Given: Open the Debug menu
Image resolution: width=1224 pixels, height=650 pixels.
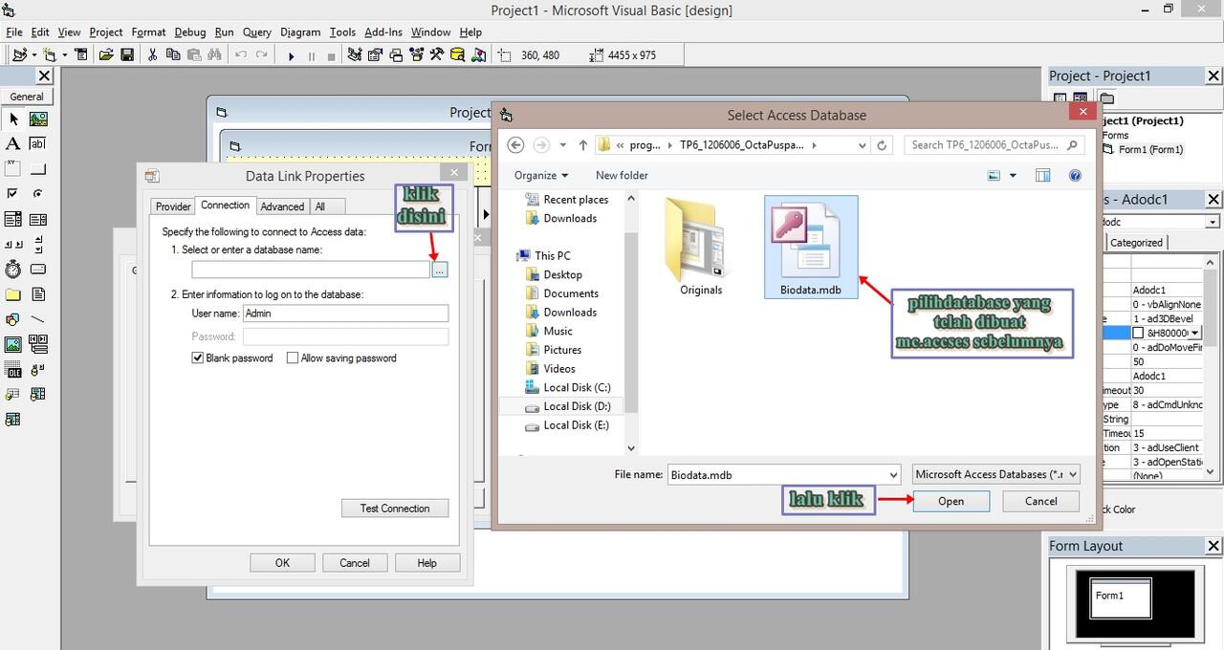Looking at the screenshot, I should coord(189,32).
